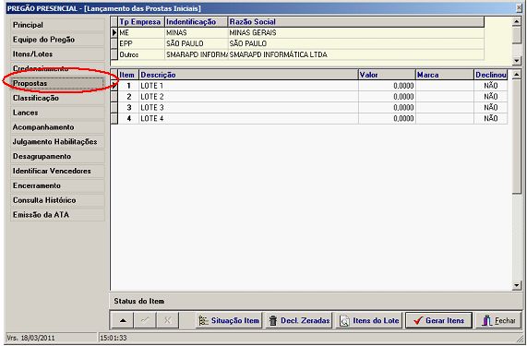Open the Principal section

coord(57,25)
